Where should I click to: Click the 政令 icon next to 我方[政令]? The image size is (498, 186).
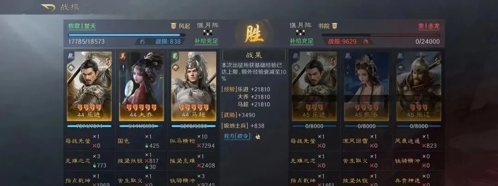(258, 136)
